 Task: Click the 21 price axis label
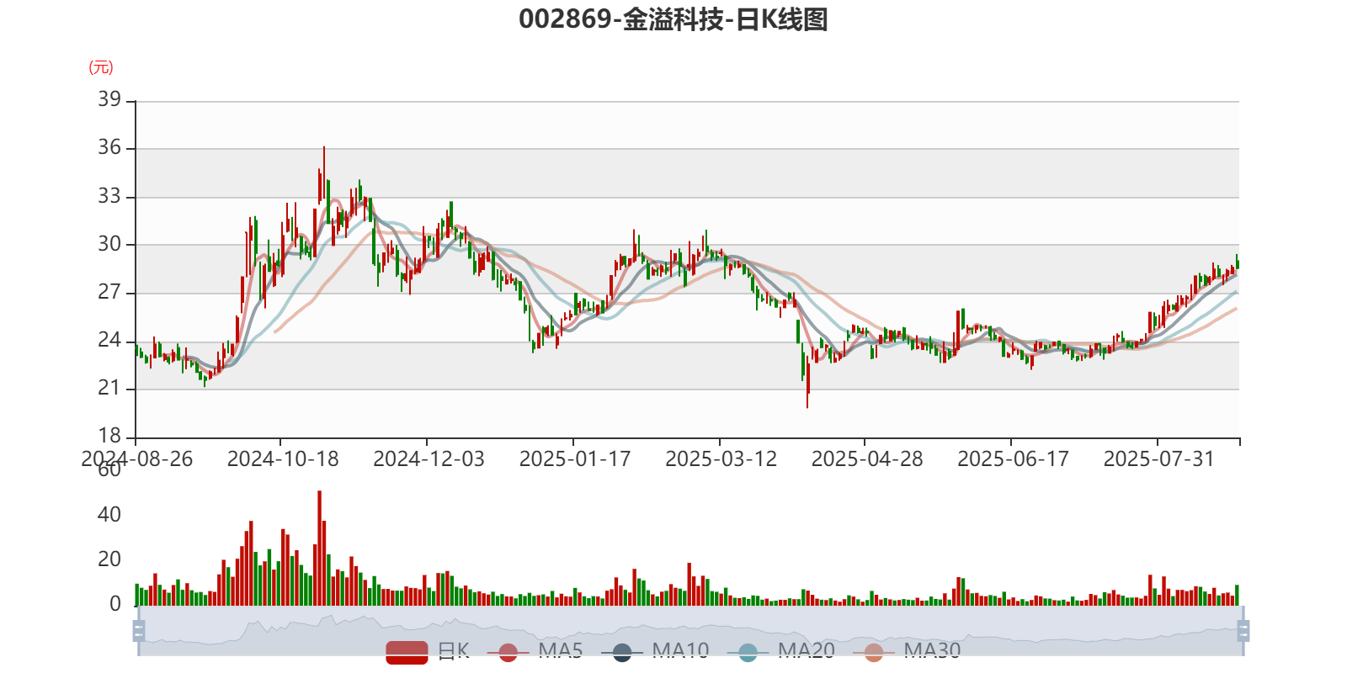(109, 388)
